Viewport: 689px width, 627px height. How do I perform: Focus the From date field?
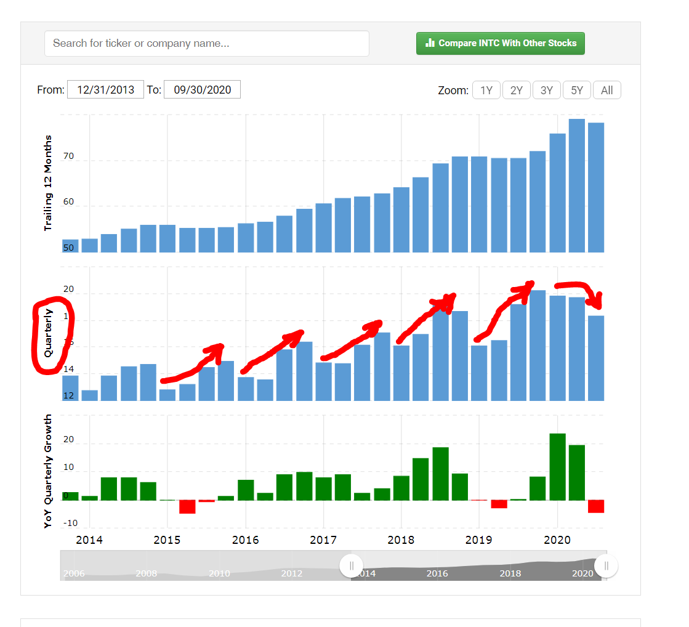point(105,90)
